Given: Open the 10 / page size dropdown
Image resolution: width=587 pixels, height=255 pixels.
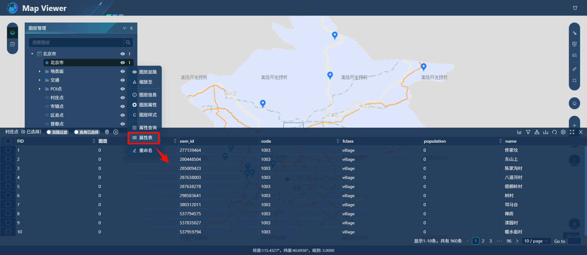Looking at the screenshot, I should coord(536,241).
